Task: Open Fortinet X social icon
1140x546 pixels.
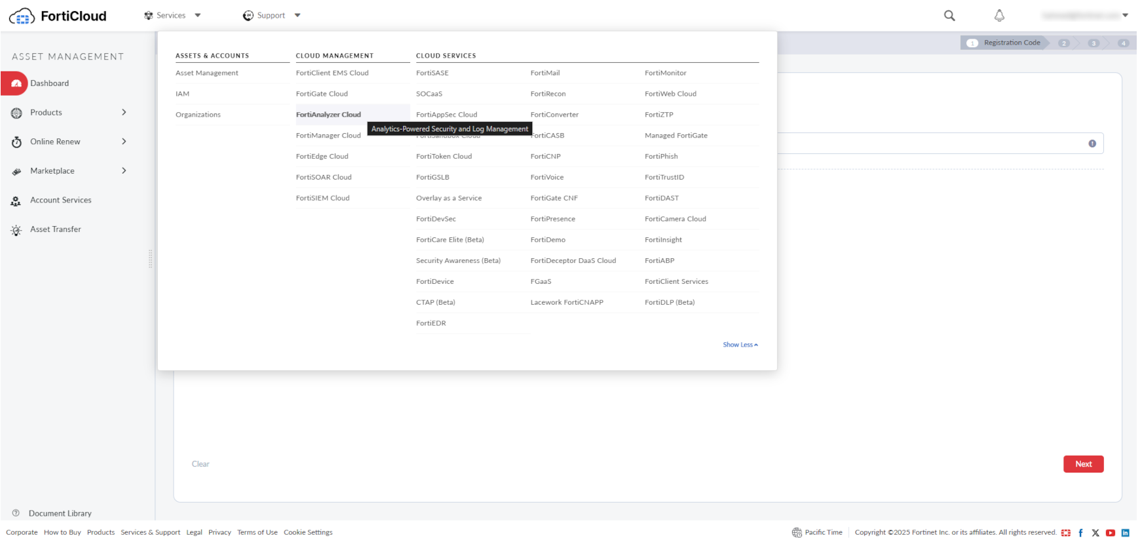Action: point(1095,533)
